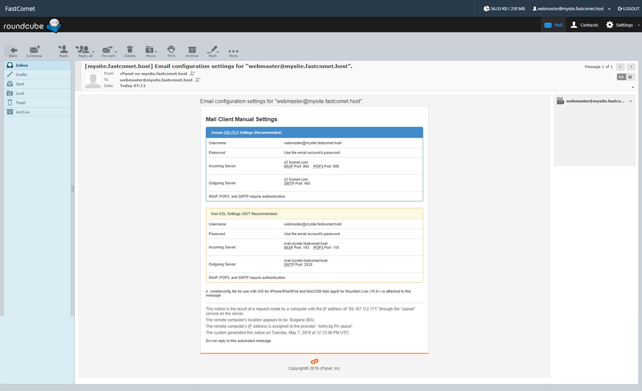Forward the email configuration message
The image size is (642, 391).
(108, 49)
